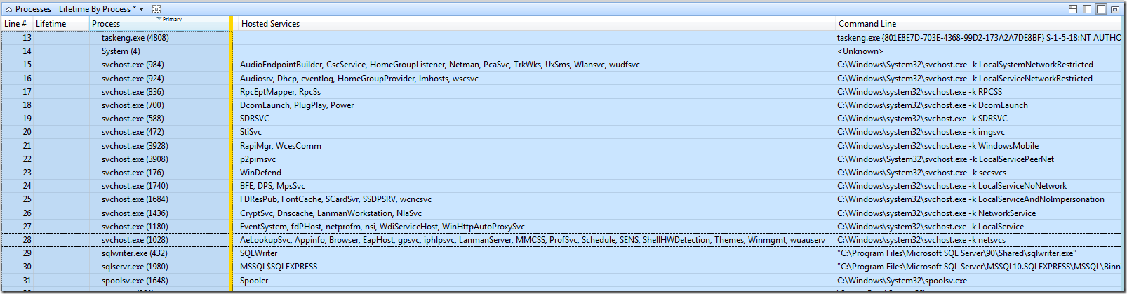This screenshot has height=294, width=1127.
Task: Select svchost.exe (1684) process
Action: 135,199
